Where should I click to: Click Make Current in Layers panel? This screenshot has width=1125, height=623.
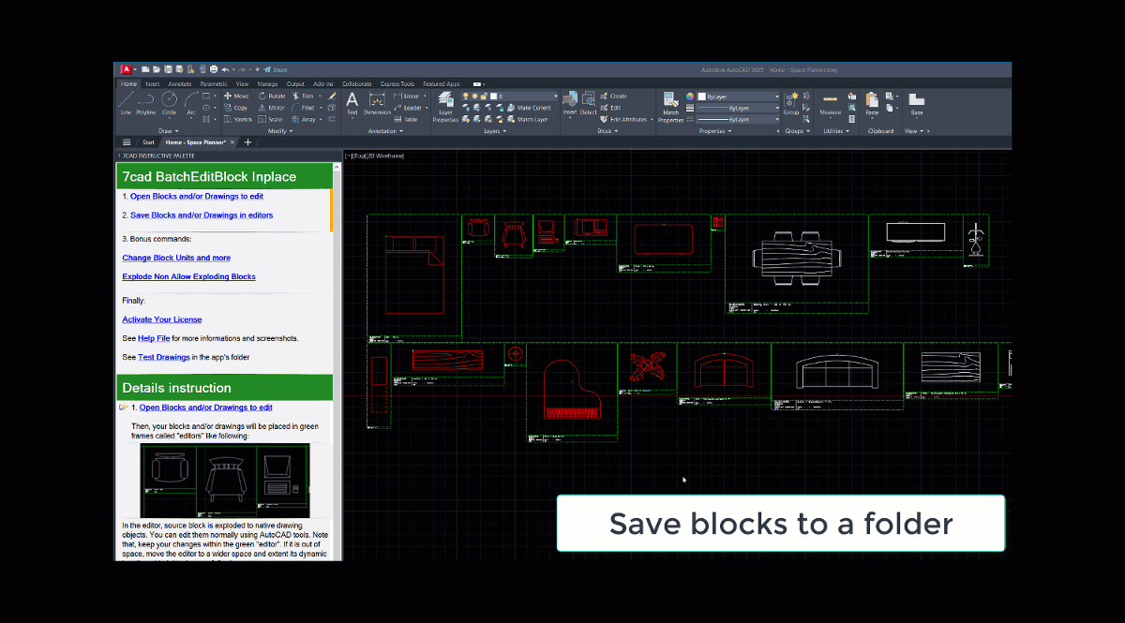tap(528, 108)
